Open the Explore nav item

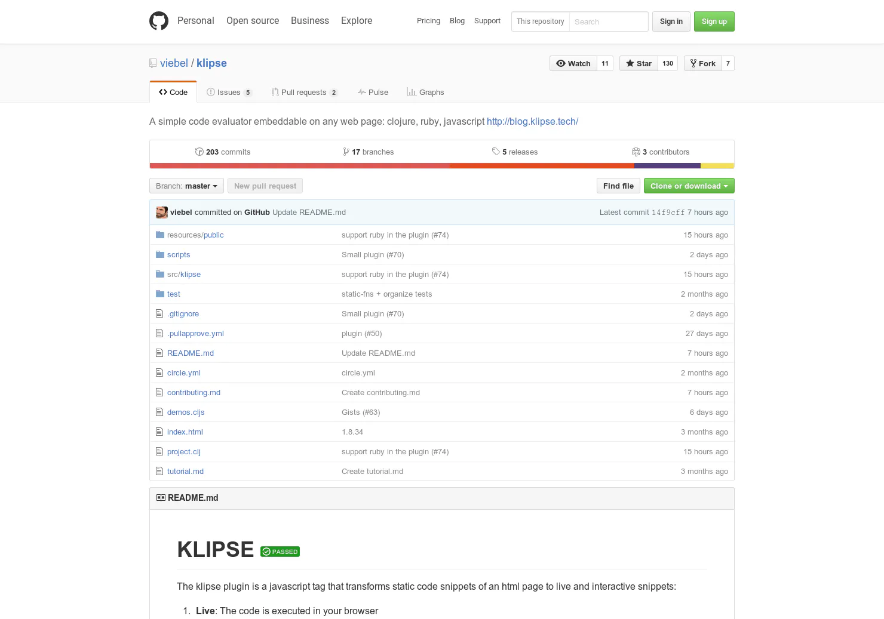pos(357,20)
